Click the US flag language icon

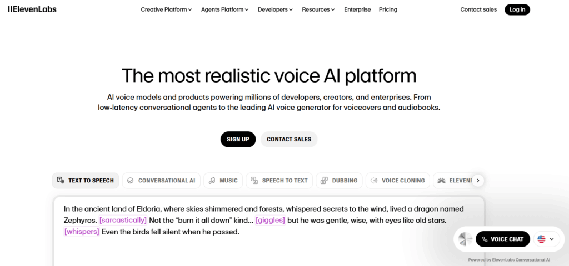click(541, 239)
